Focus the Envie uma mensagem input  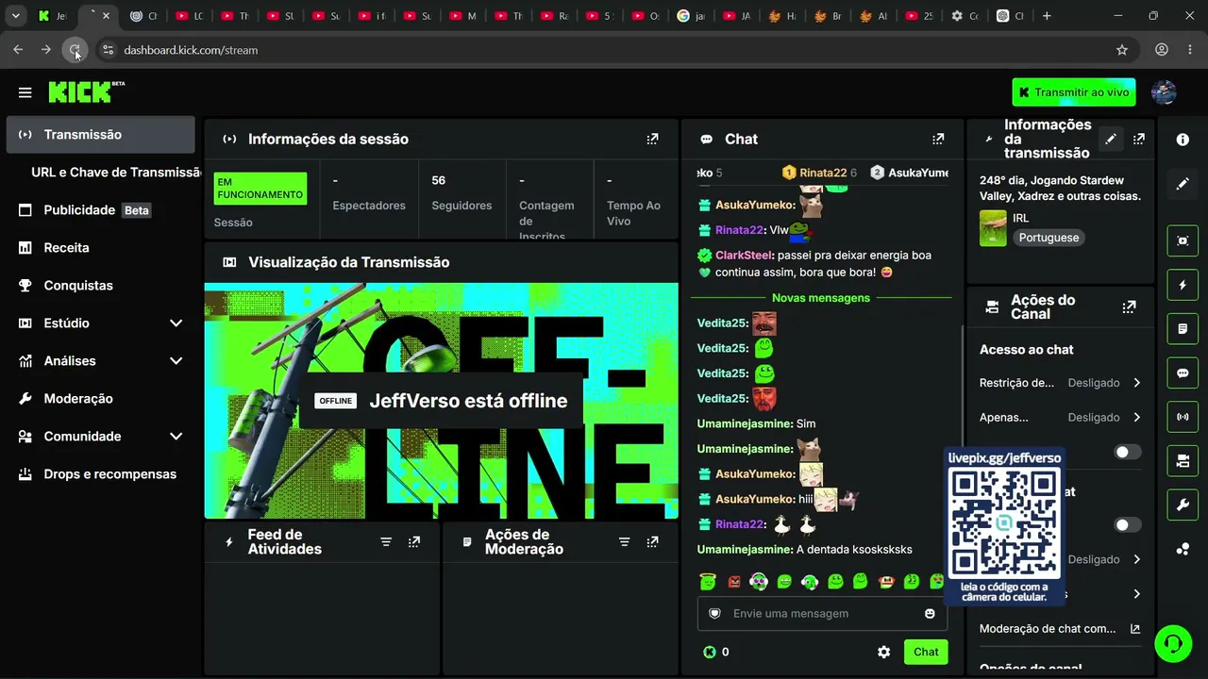tap(822, 614)
